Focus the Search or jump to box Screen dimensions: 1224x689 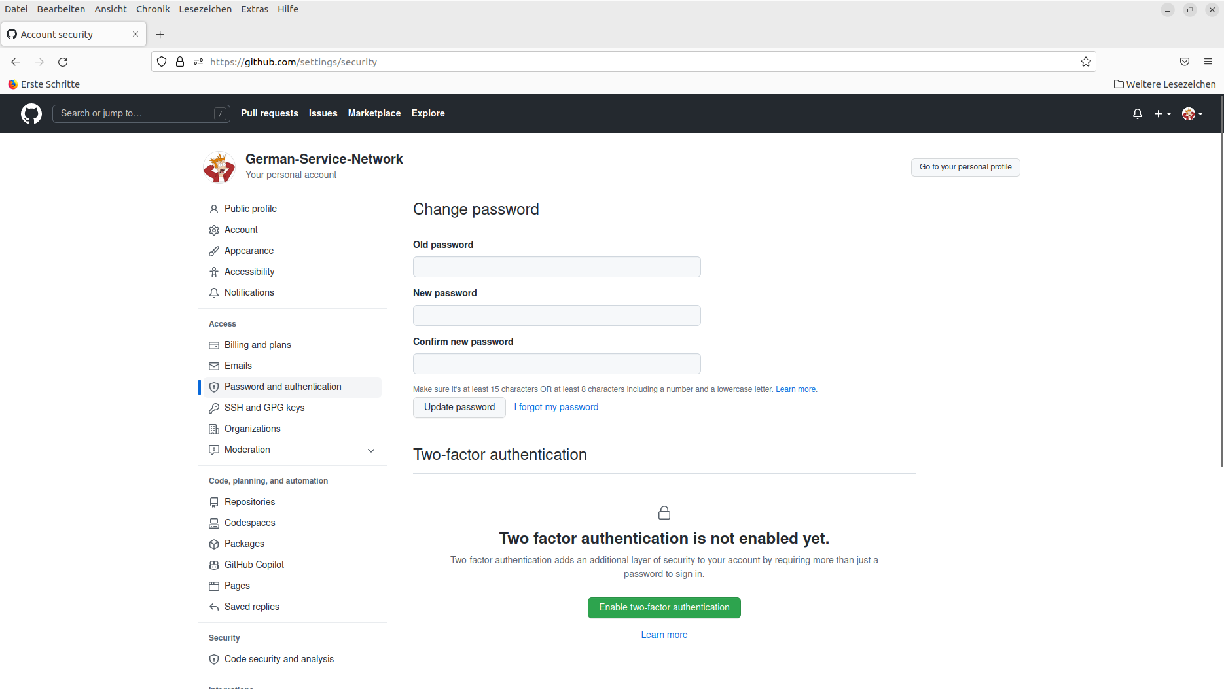pos(141,114)
